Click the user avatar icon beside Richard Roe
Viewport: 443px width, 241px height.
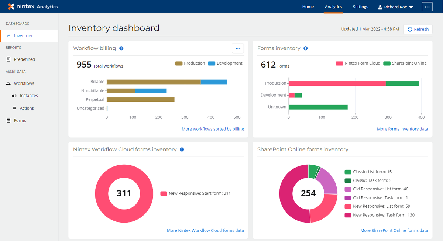[x=380, y=7]
